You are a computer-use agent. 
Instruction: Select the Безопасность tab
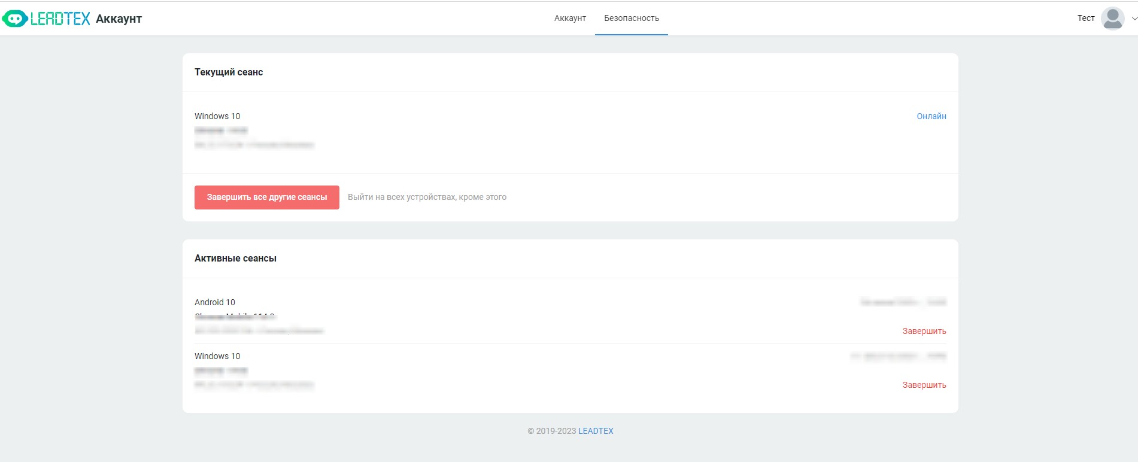(x=631, y=19)
